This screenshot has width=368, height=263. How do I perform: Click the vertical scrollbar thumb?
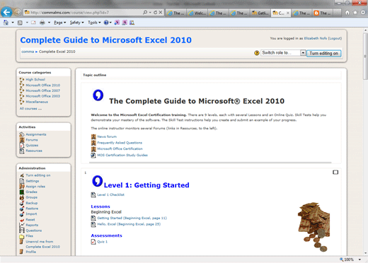pyautogui.click(x=365, y=56)
